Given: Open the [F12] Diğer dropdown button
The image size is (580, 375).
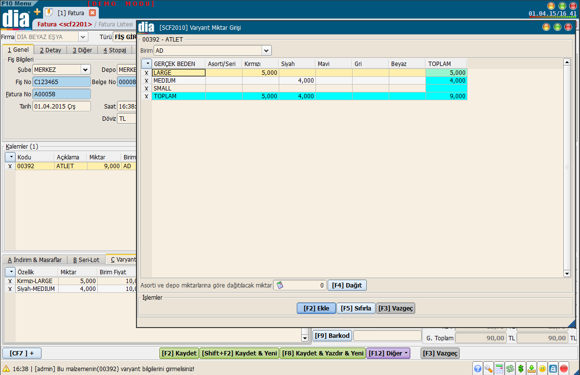Looking at the screenshot, I should click(x=388, y=353).
